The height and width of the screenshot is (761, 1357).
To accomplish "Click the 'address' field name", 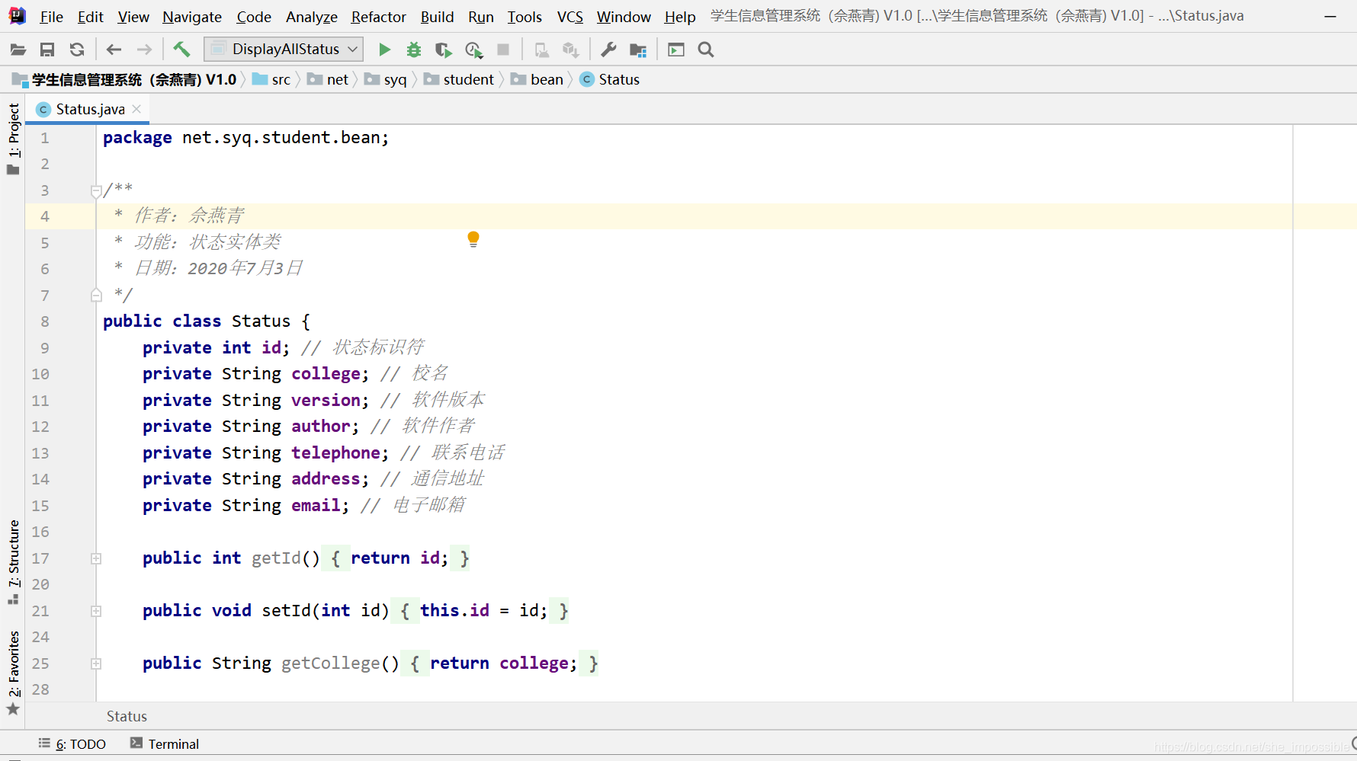I will 326,478.
